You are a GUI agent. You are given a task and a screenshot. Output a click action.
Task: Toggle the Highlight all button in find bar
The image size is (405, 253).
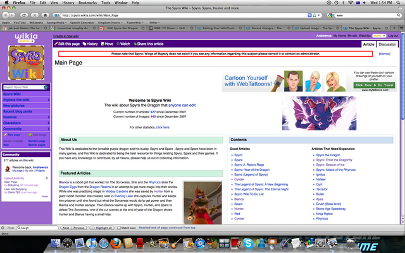pos(102,228)
